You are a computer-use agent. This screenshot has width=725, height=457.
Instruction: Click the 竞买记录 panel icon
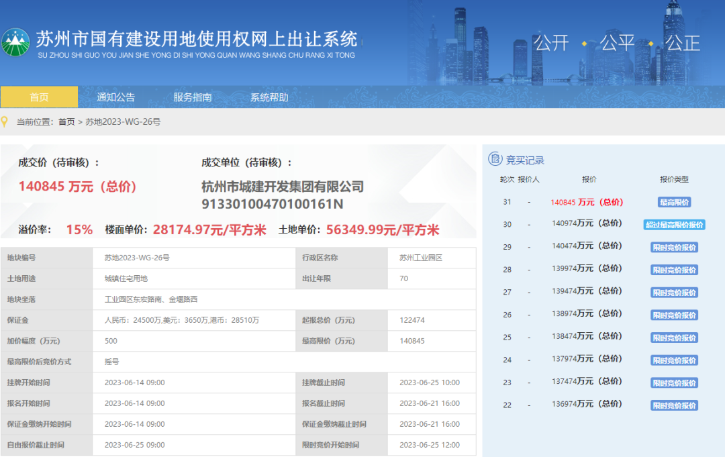[x=495, y=160]
